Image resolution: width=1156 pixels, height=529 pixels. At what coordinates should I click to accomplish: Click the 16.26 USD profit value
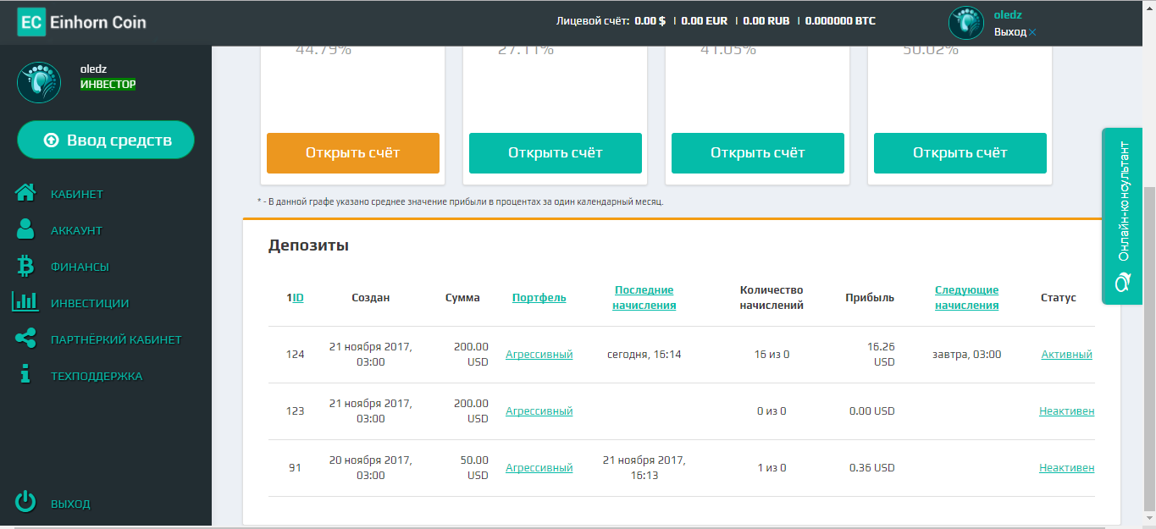click(x=881, y=355)
